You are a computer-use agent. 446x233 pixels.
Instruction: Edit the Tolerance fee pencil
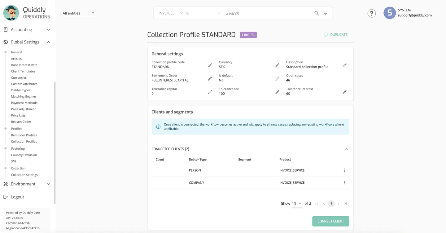277,92
